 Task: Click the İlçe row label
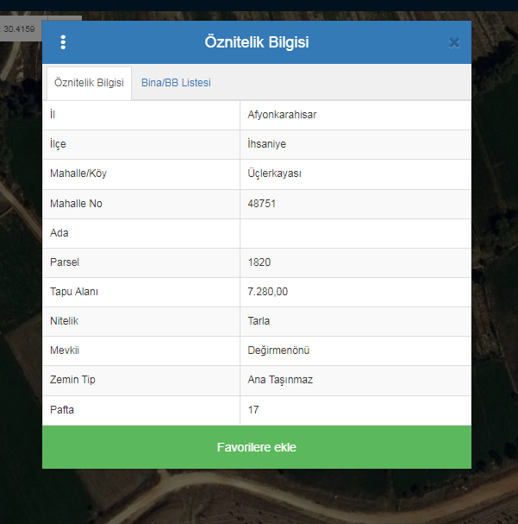pos(58,144)
